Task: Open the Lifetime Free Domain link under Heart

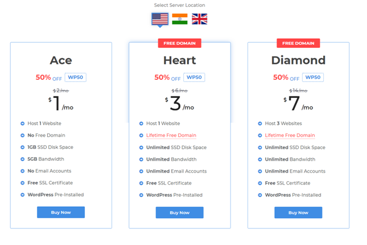Action: point(171,135)
